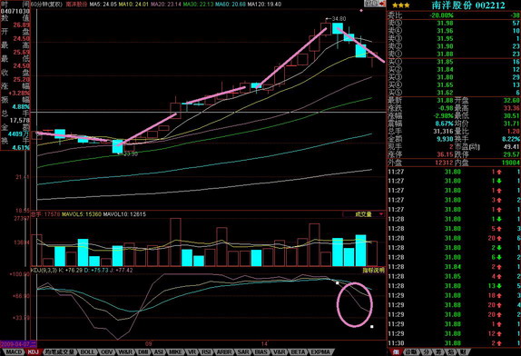Click the 开盘 32.60 value
The width and height of the screenshot is (521, 356).
click(511, 101)
